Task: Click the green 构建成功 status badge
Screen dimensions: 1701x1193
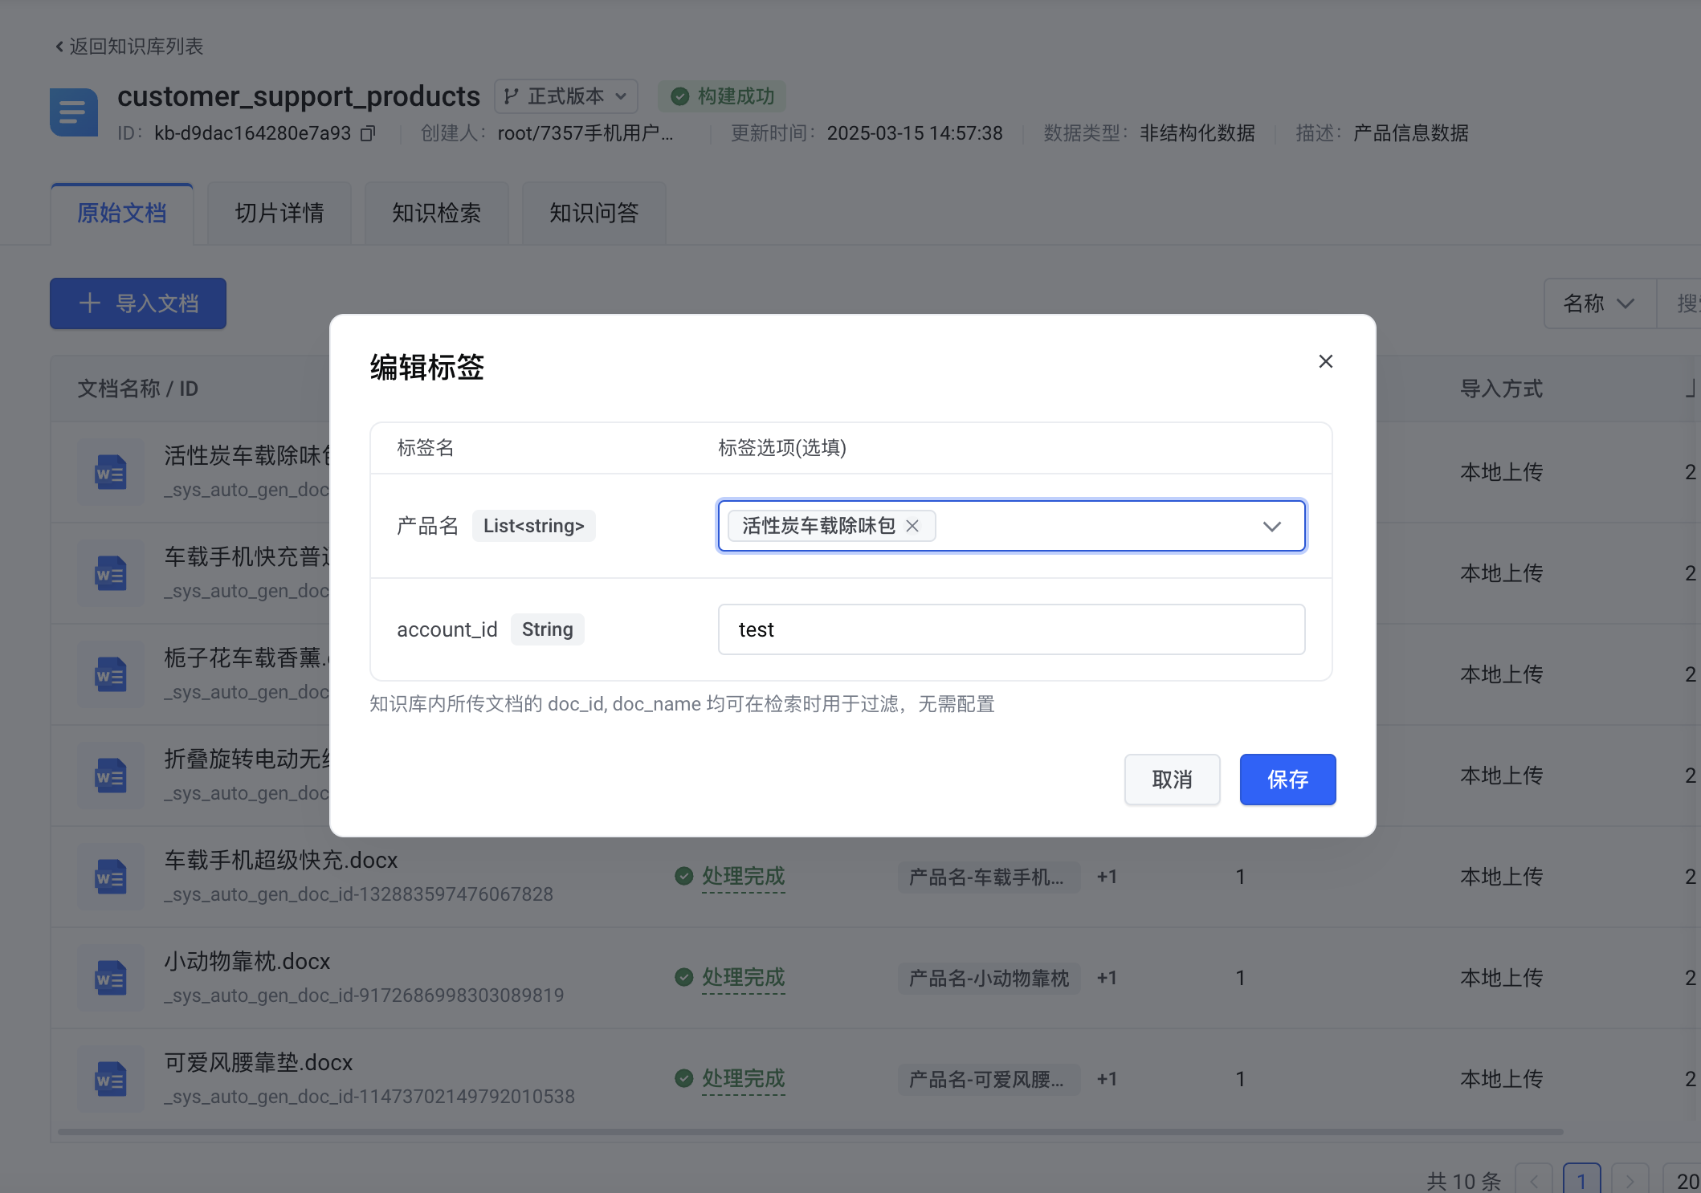Action: coord(722,96)
